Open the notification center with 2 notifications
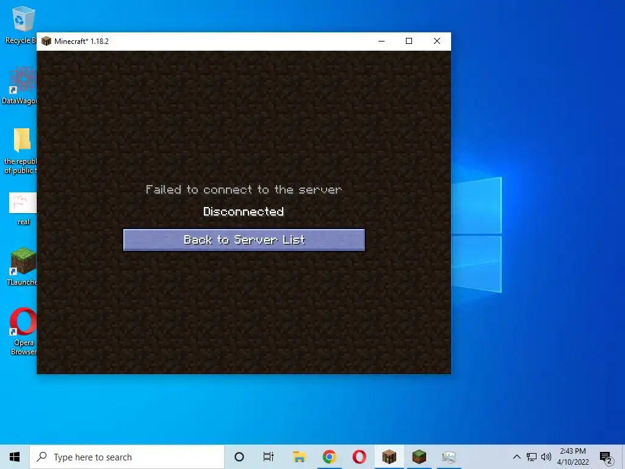Screen dimensions: 625x469 coord(606,458)
